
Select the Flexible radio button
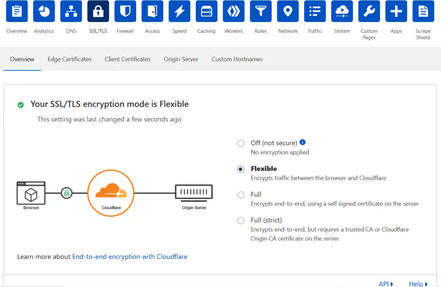[241, 169]
